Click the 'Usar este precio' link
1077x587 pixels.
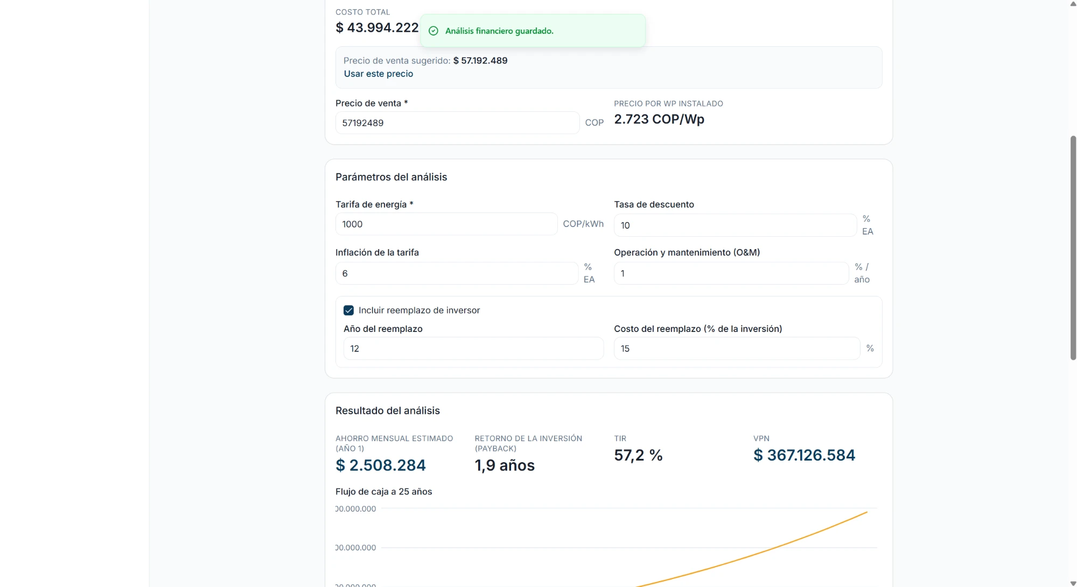click(x=379, y=74)
